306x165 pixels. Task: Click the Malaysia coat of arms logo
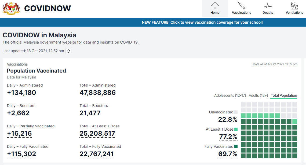point(11,8)
